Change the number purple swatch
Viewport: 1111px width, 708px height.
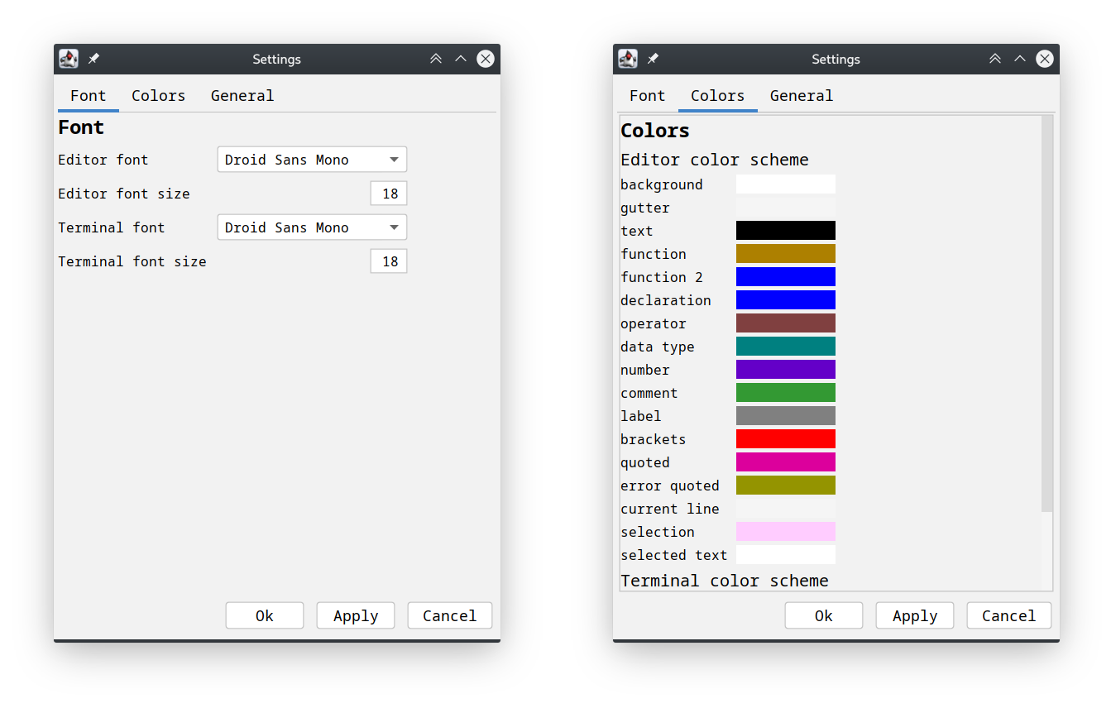pos(786,370)
